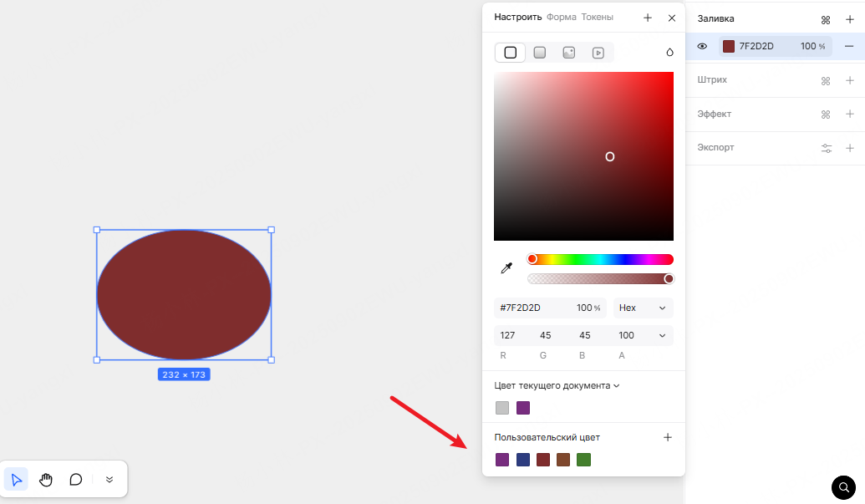Select the move cursor tool

pyautogui.click(x=17, y=479)
